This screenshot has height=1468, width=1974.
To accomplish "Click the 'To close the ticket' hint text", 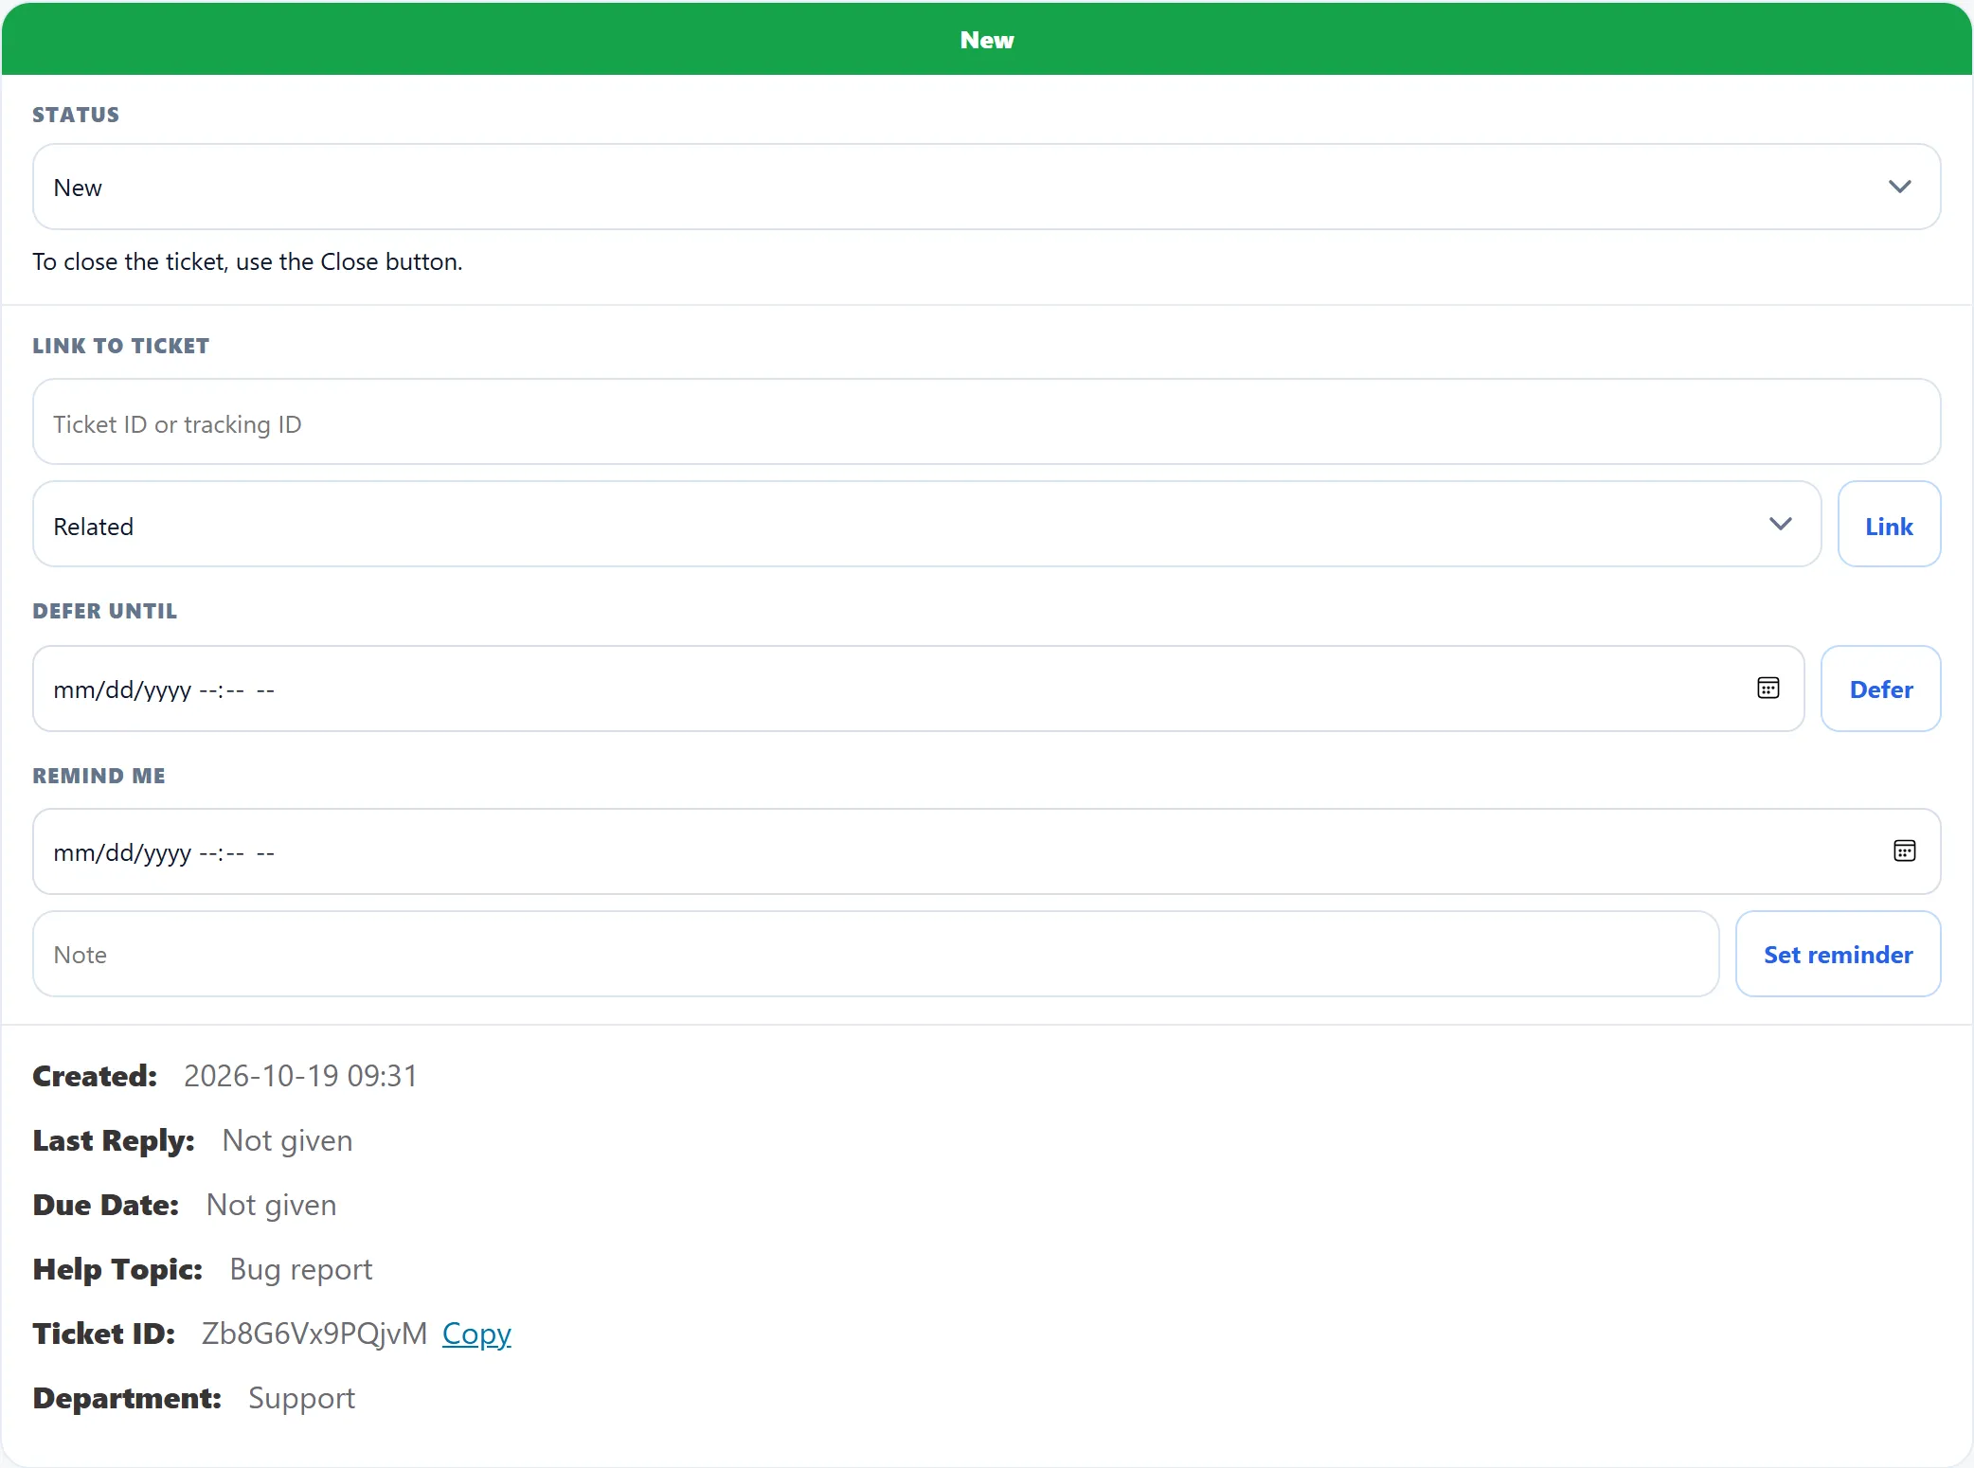I will [247, 261].
